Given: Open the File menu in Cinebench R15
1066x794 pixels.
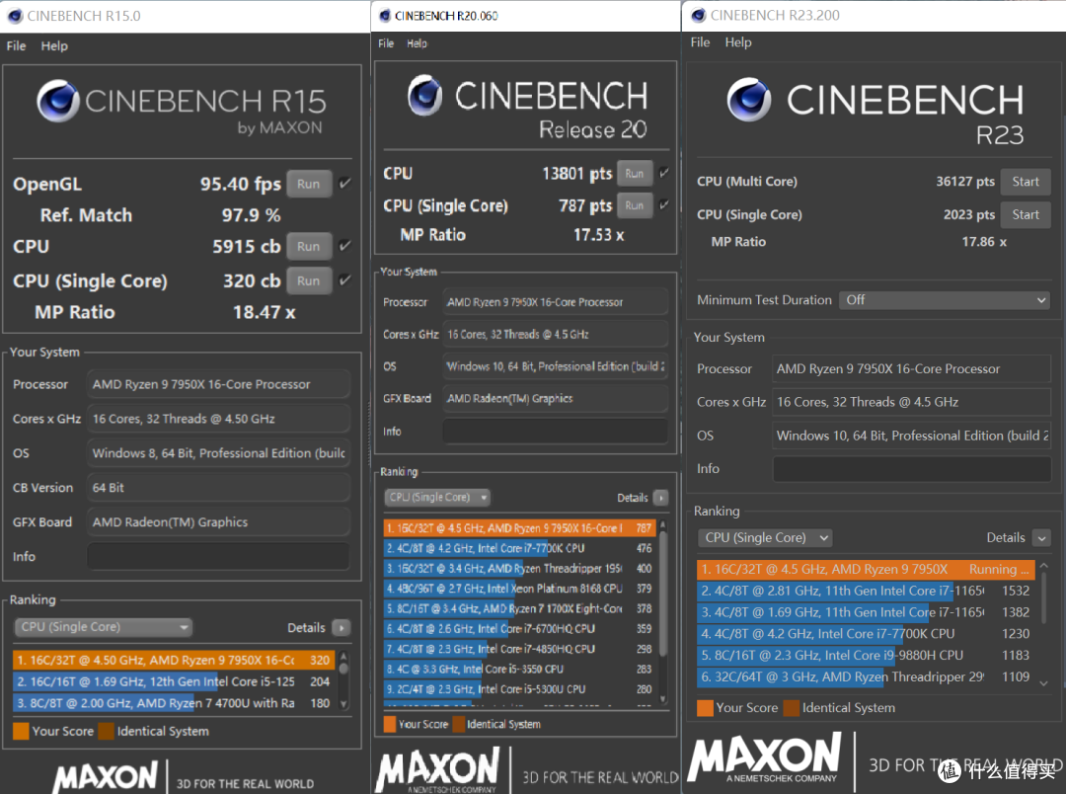Looking at the screenshot, I should pyautogui.click(x=17, y=45).
